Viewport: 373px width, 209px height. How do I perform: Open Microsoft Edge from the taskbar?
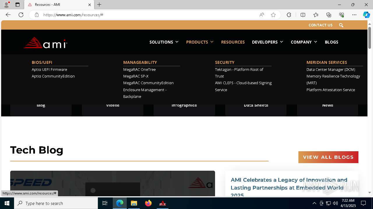click(120, 203)
